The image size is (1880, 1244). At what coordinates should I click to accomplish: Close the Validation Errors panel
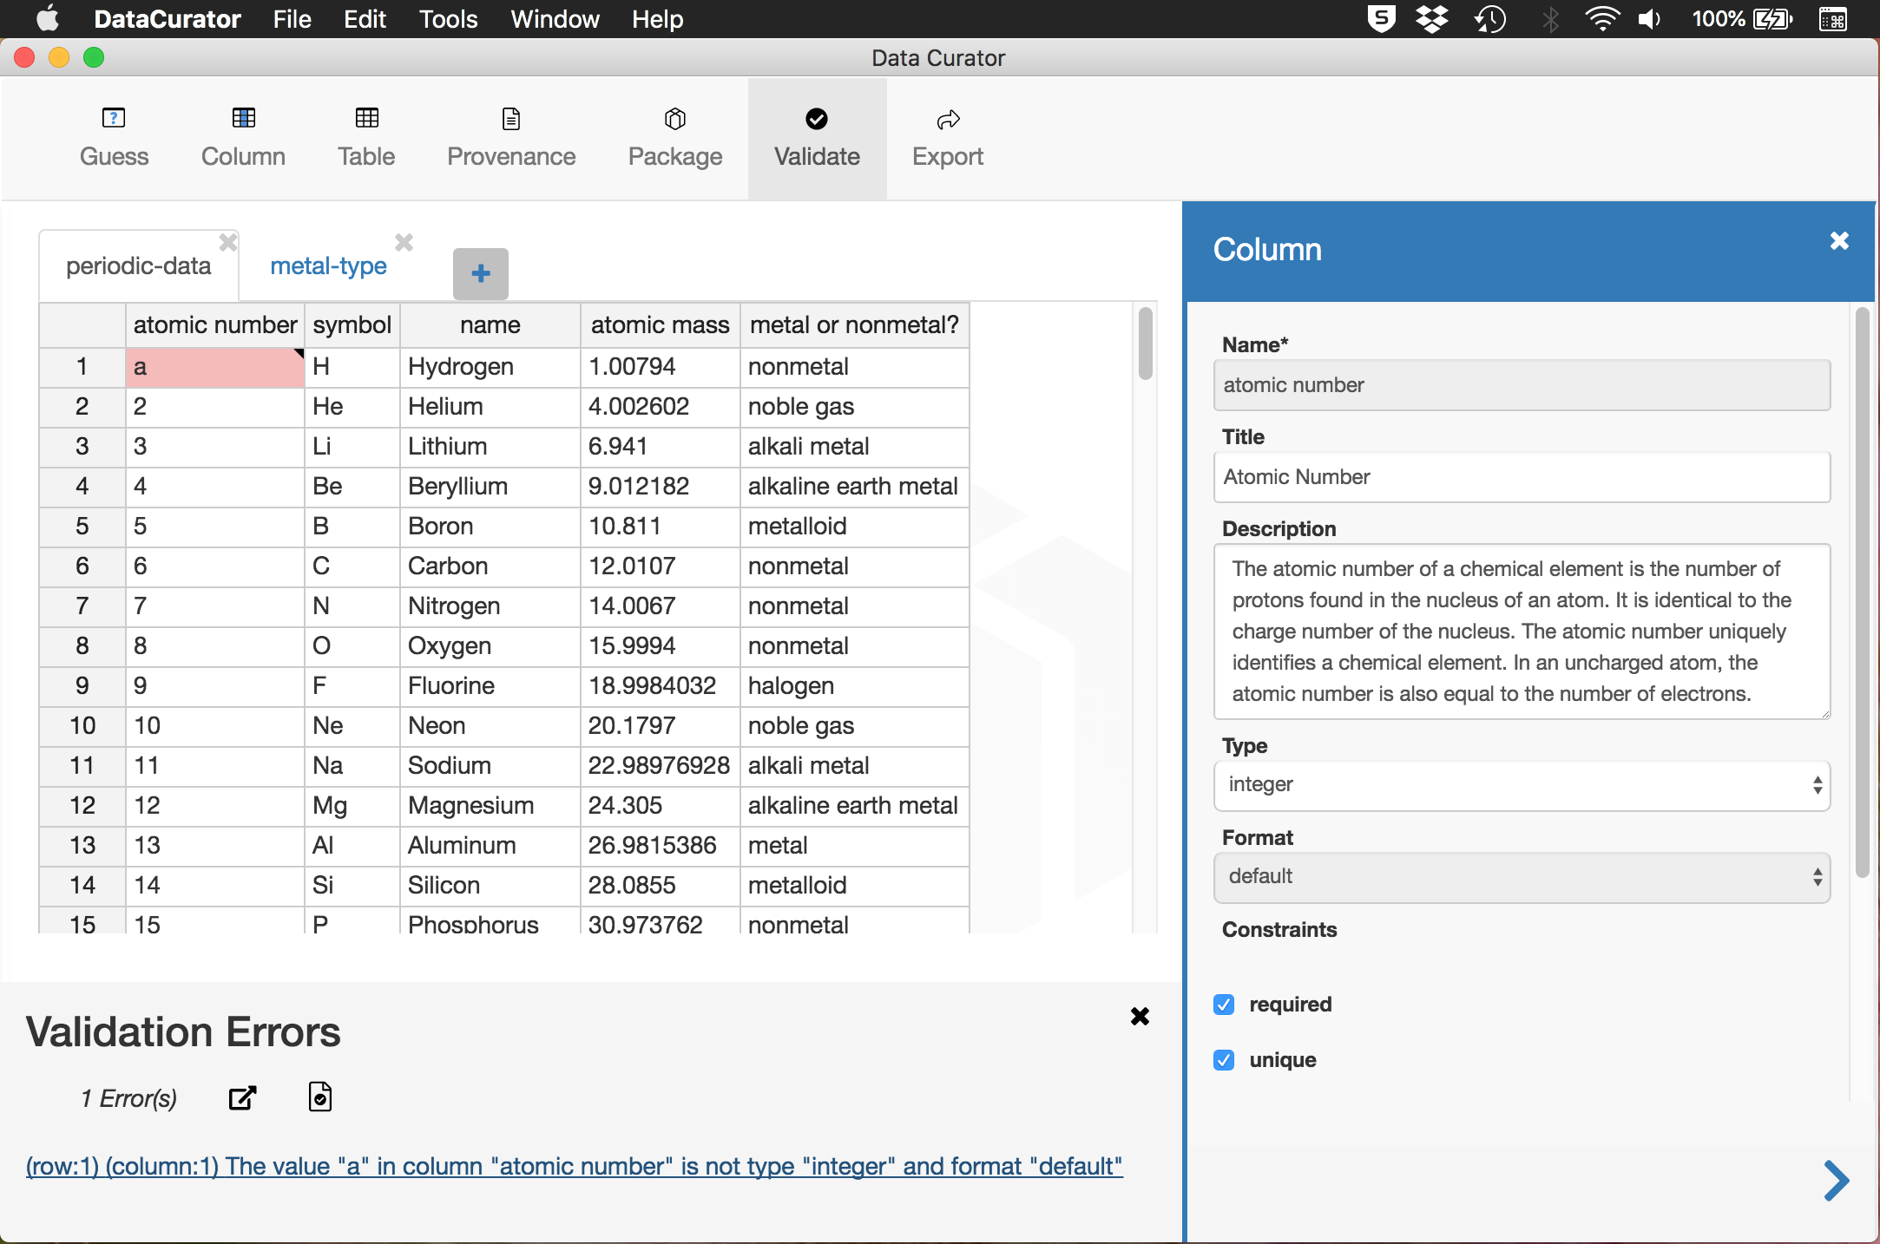pyautogui.click(x=1140, y=1017)
